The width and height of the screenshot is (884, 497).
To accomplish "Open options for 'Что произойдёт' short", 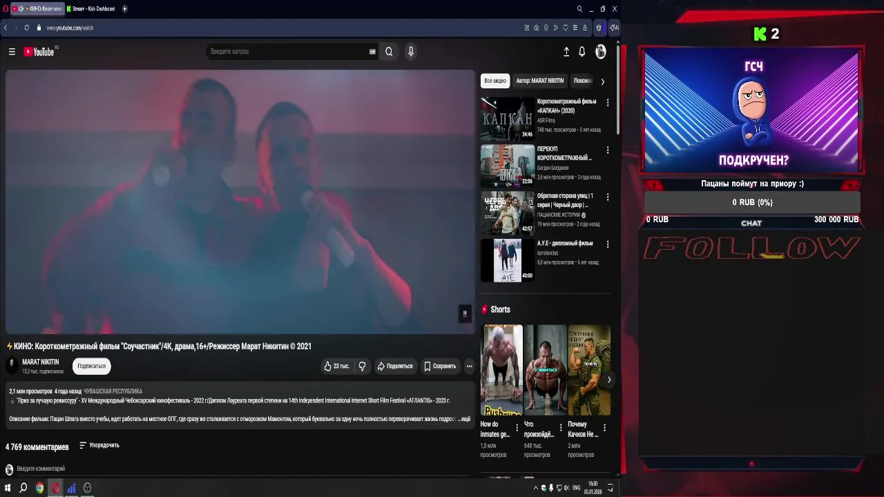I will pos(561,428).
